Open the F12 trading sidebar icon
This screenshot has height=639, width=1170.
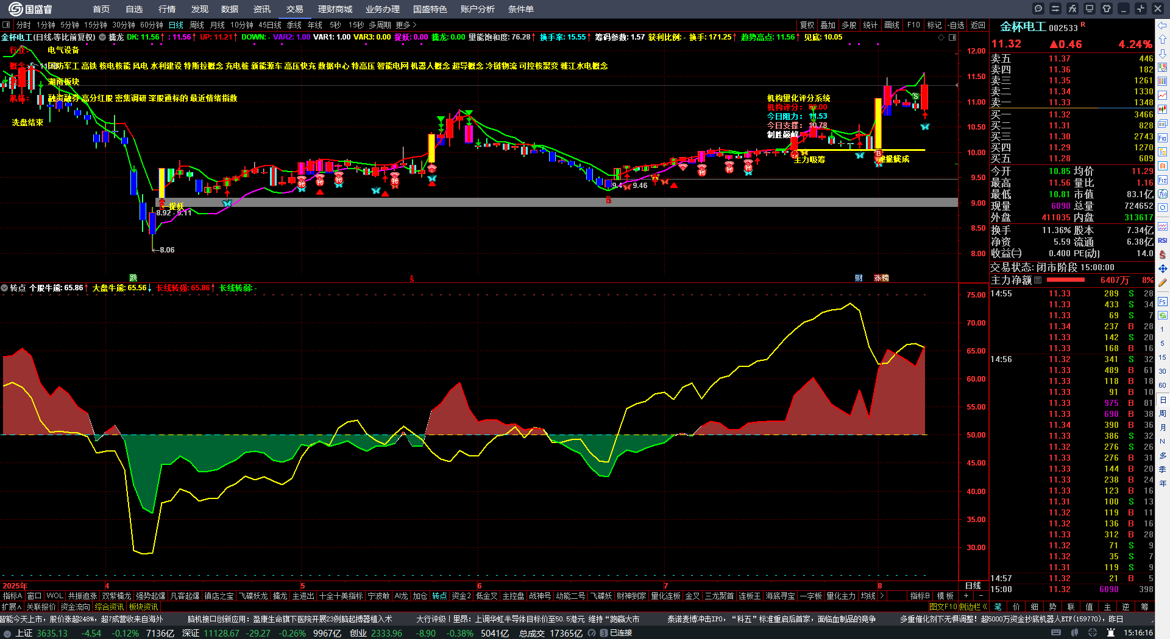click(1163, 180)
